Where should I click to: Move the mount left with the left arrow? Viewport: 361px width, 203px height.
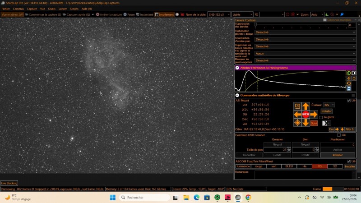click(x=297, y=114)
